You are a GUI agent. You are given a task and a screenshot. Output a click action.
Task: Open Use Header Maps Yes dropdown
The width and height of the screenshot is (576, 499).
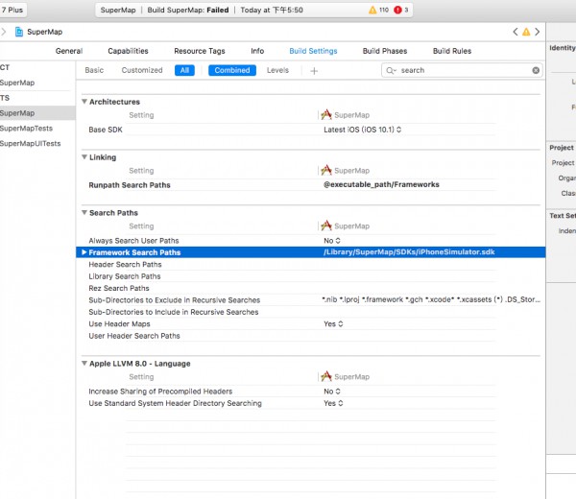coord(333,323)
